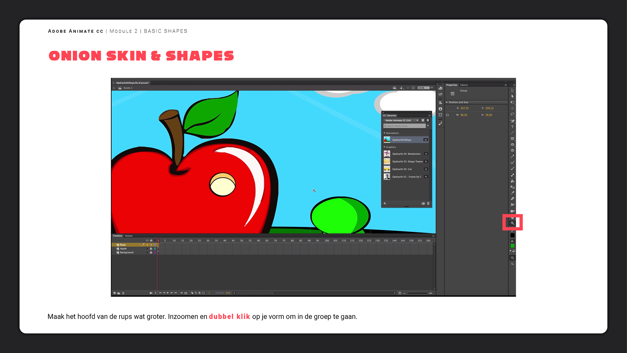Select the Lasso tool
Image resolution: width=627 pixels, height=353 pixels.
tap(512, 114)
